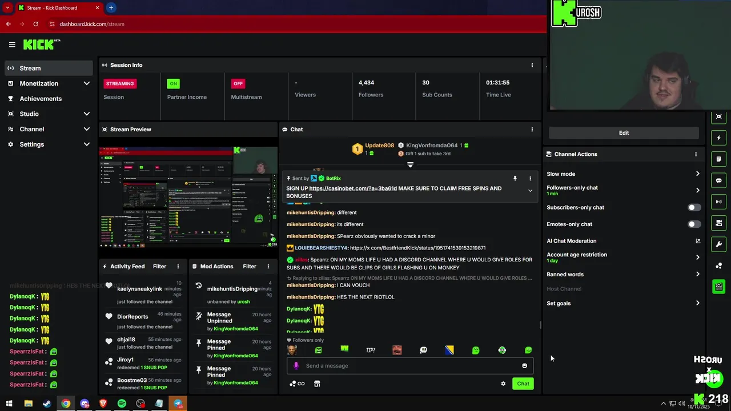Open the hamburger menu next to Kick logo
Viewport: 731px width, 411px height.
click(x=12, y=45)
